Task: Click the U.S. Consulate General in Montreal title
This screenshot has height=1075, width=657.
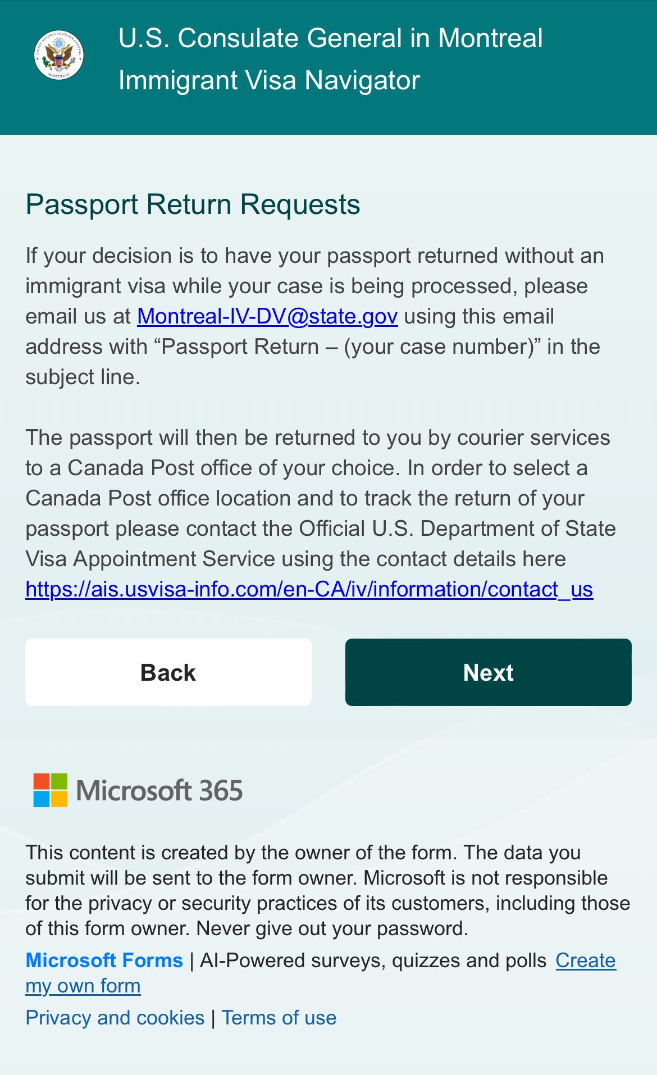Action: (330, 38)
